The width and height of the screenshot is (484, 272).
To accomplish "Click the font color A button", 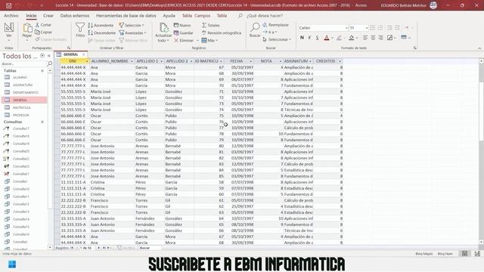I will (327, 38).
